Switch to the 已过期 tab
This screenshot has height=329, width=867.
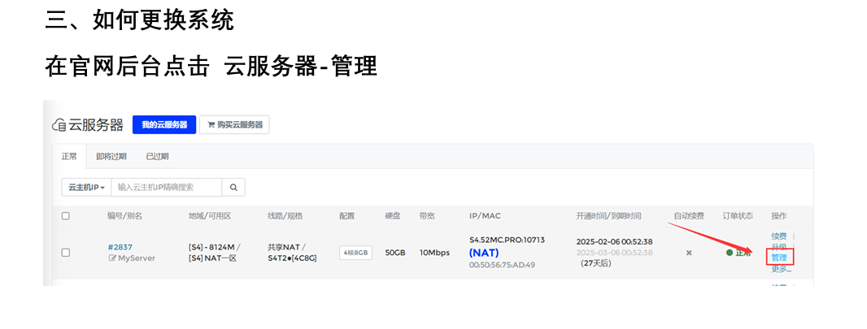(157, 156)
